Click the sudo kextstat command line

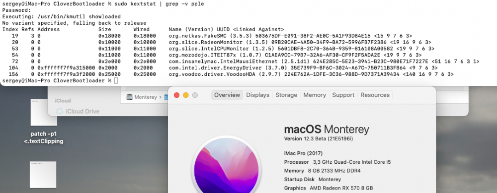(103, 4)
